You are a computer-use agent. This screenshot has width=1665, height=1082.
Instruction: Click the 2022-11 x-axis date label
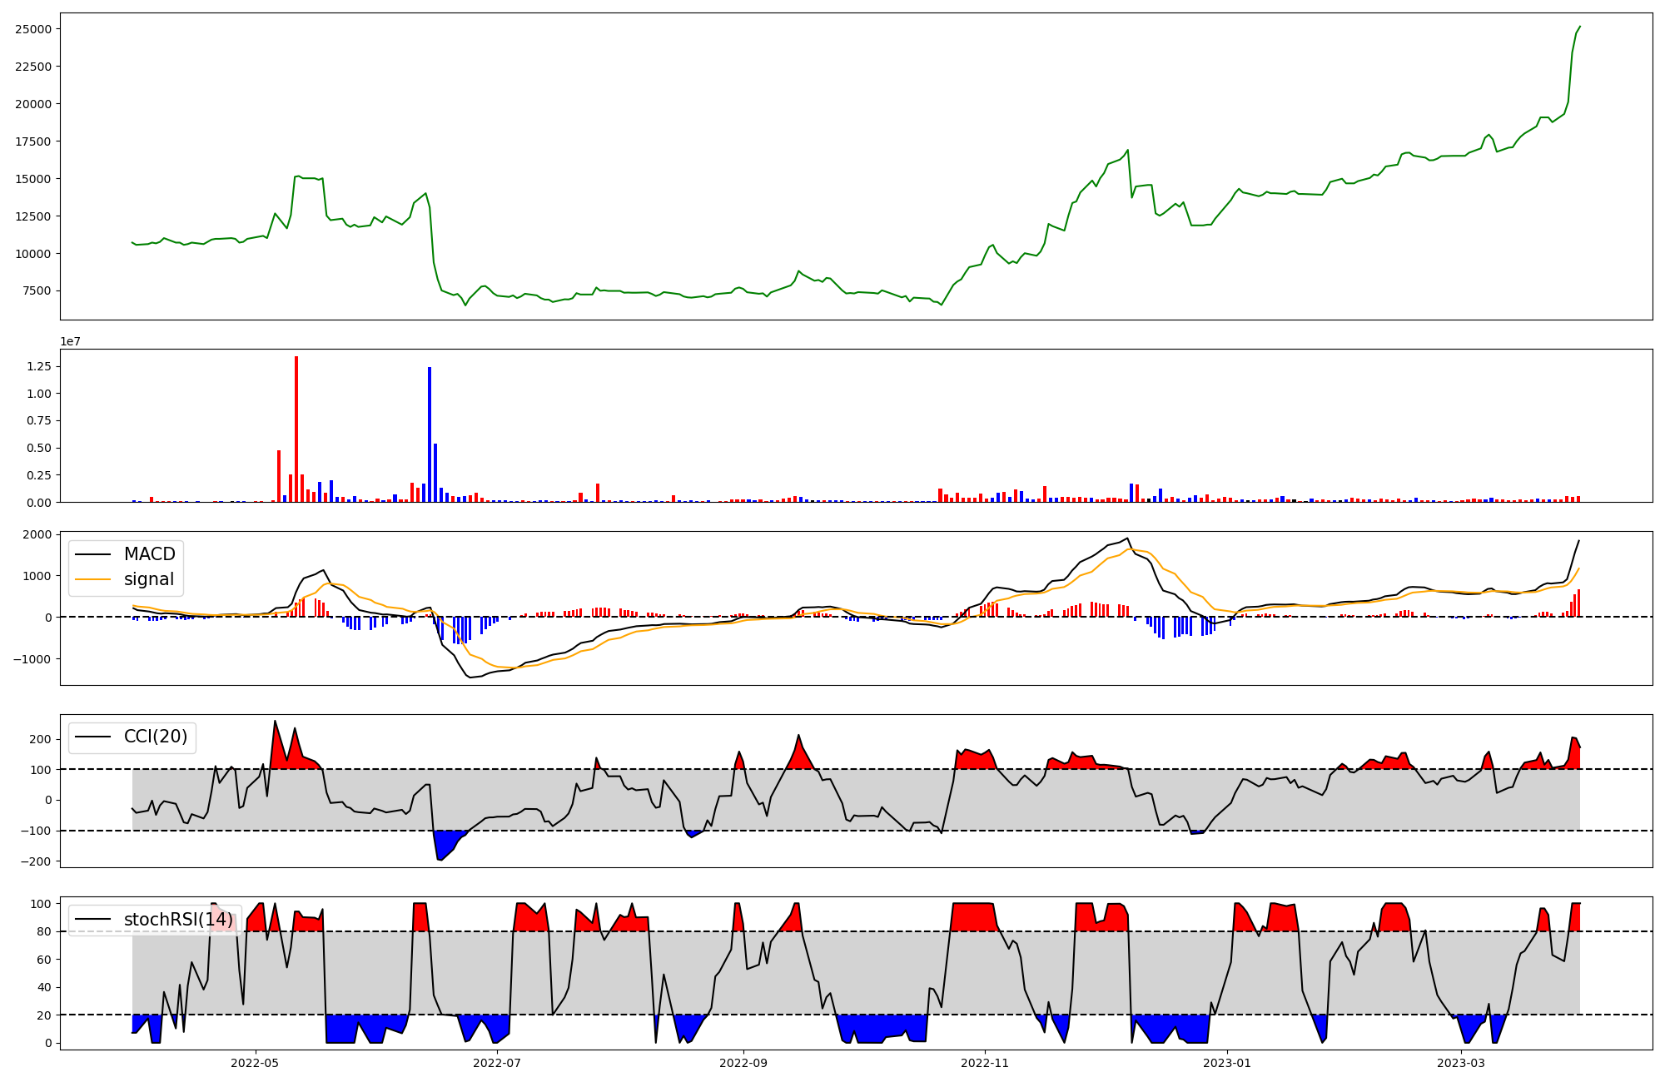[x=985, y=1063]
